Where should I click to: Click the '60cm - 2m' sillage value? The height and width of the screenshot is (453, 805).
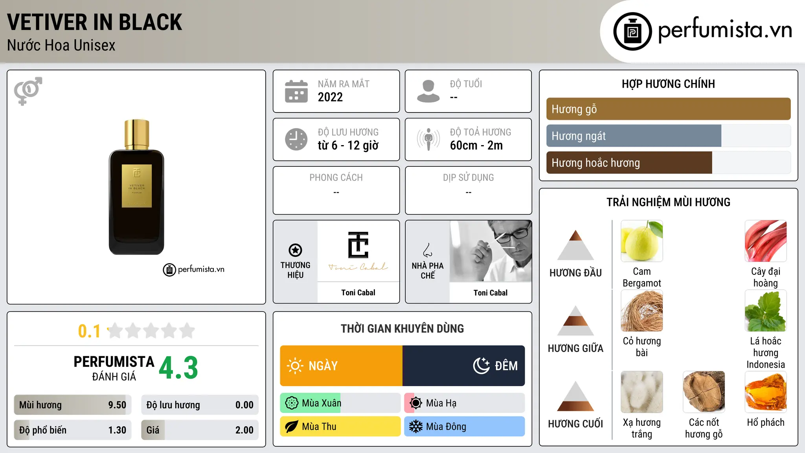point(476,145)
